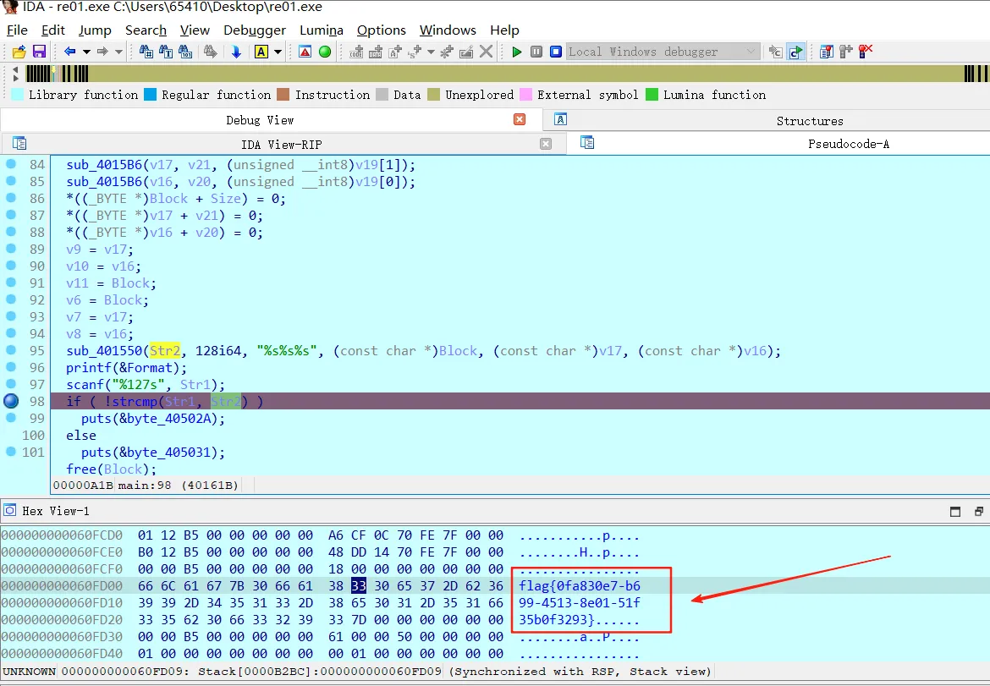Click the Pseudocode-A tab's page icon
The height and width of the screenshot is (686, 990).
587,143
